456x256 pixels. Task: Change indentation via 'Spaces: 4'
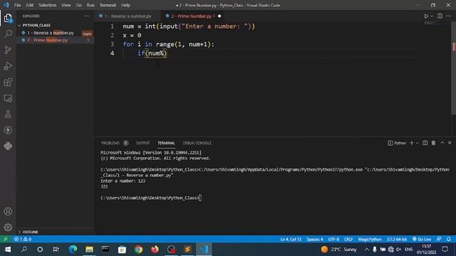[x=315, y=239]
